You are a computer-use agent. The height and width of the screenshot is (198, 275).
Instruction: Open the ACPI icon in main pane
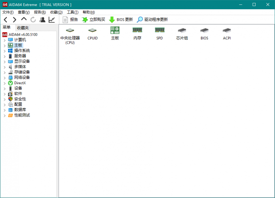pos(227,34)
